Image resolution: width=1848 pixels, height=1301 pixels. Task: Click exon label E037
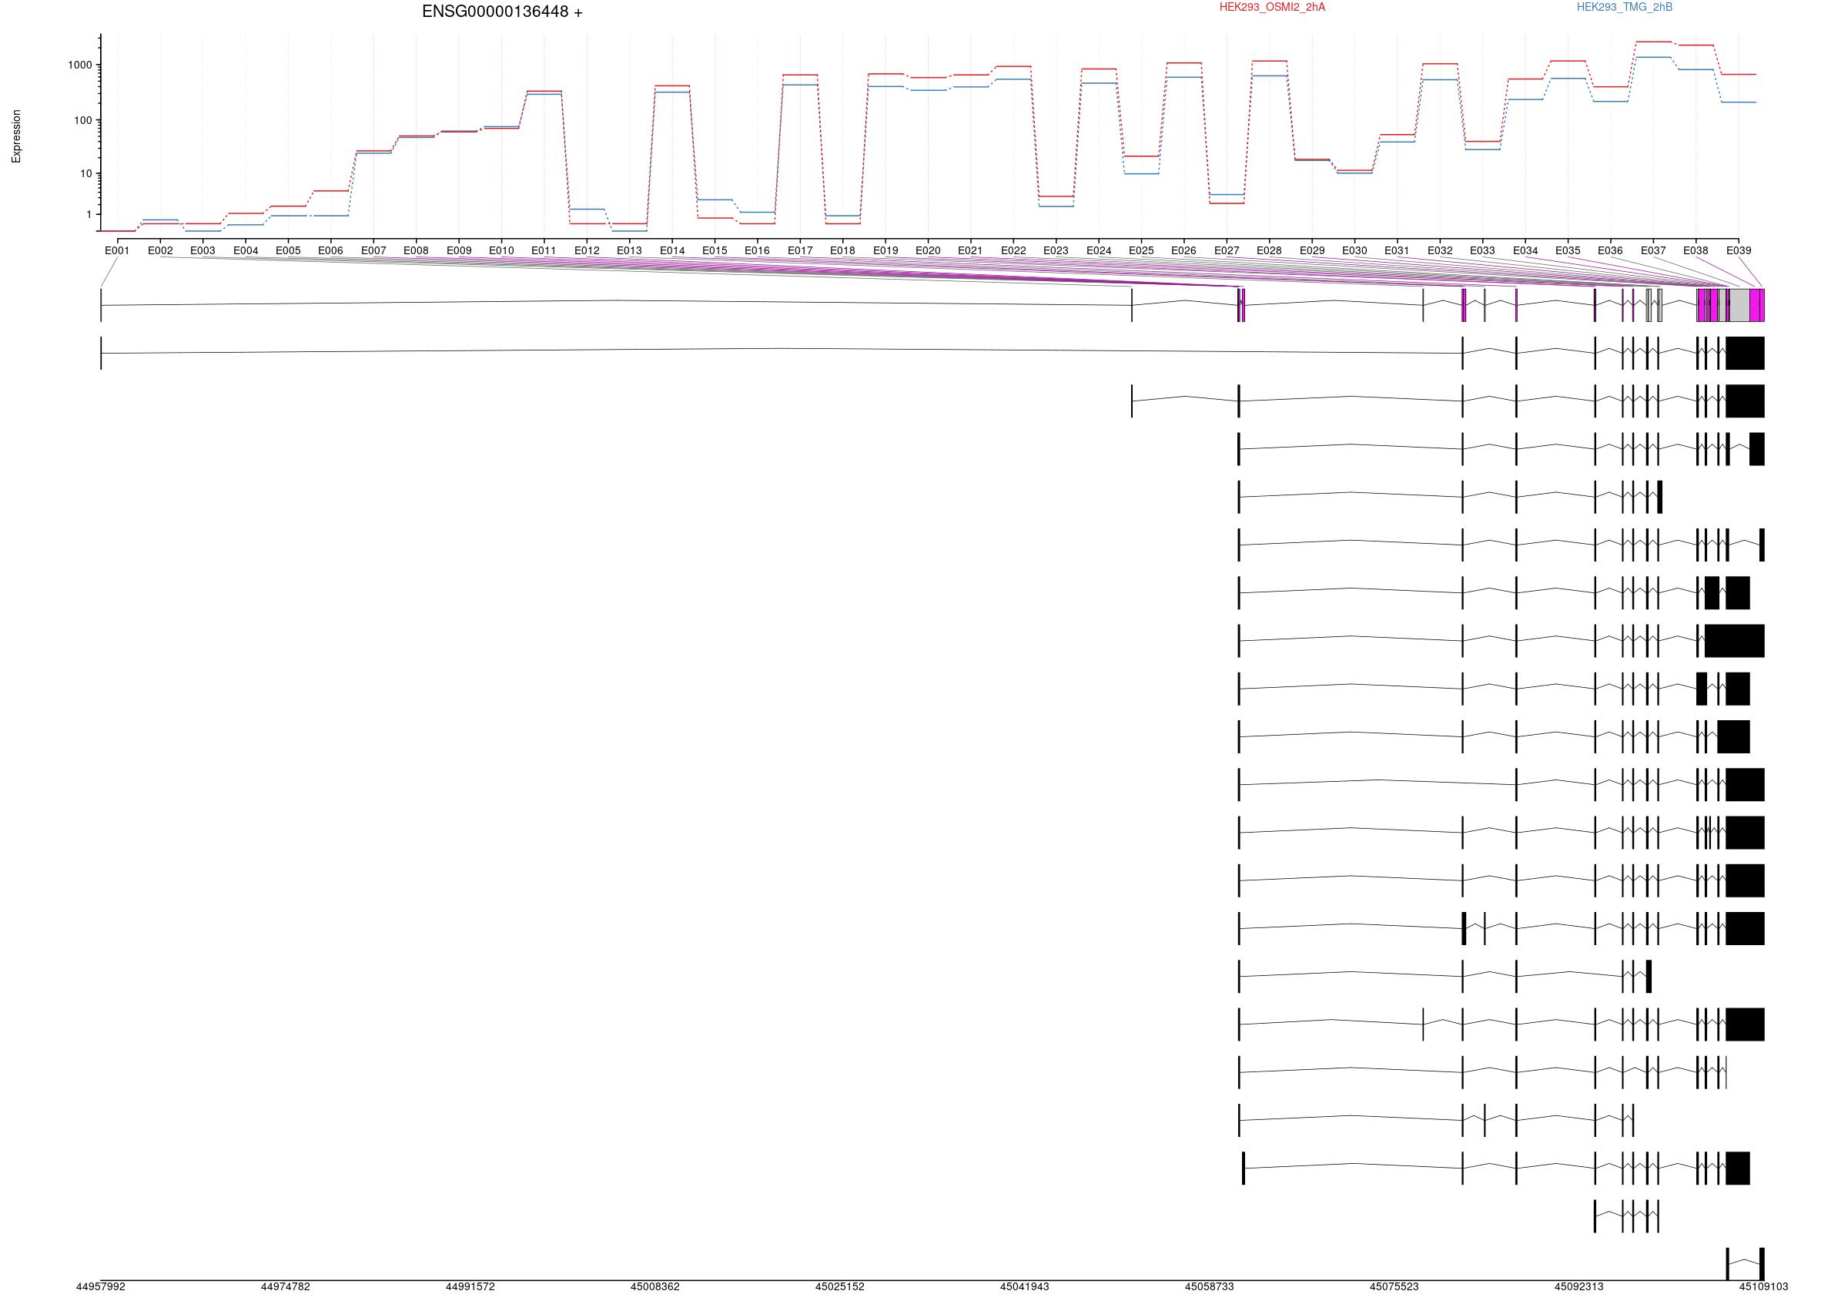click(1653, 250)
